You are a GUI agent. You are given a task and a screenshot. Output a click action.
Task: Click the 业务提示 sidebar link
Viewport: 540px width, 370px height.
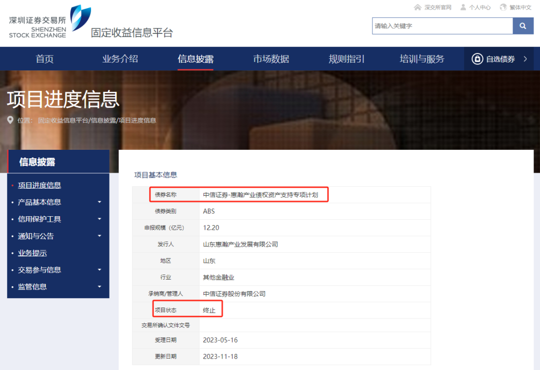point(32,253)
